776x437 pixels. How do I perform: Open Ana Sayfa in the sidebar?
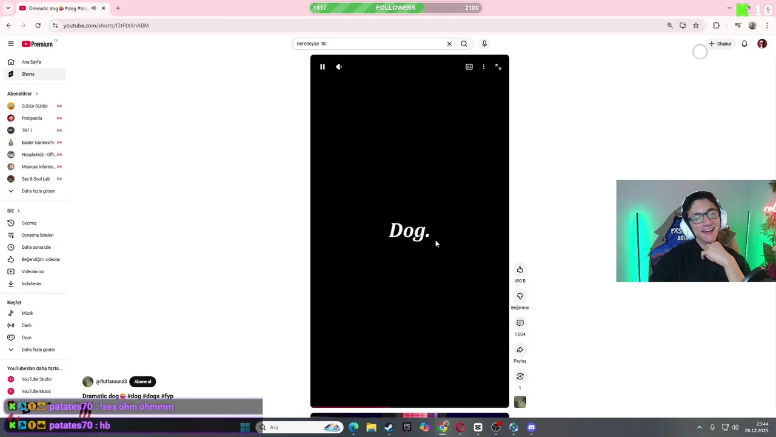click(x=35, y=62)
